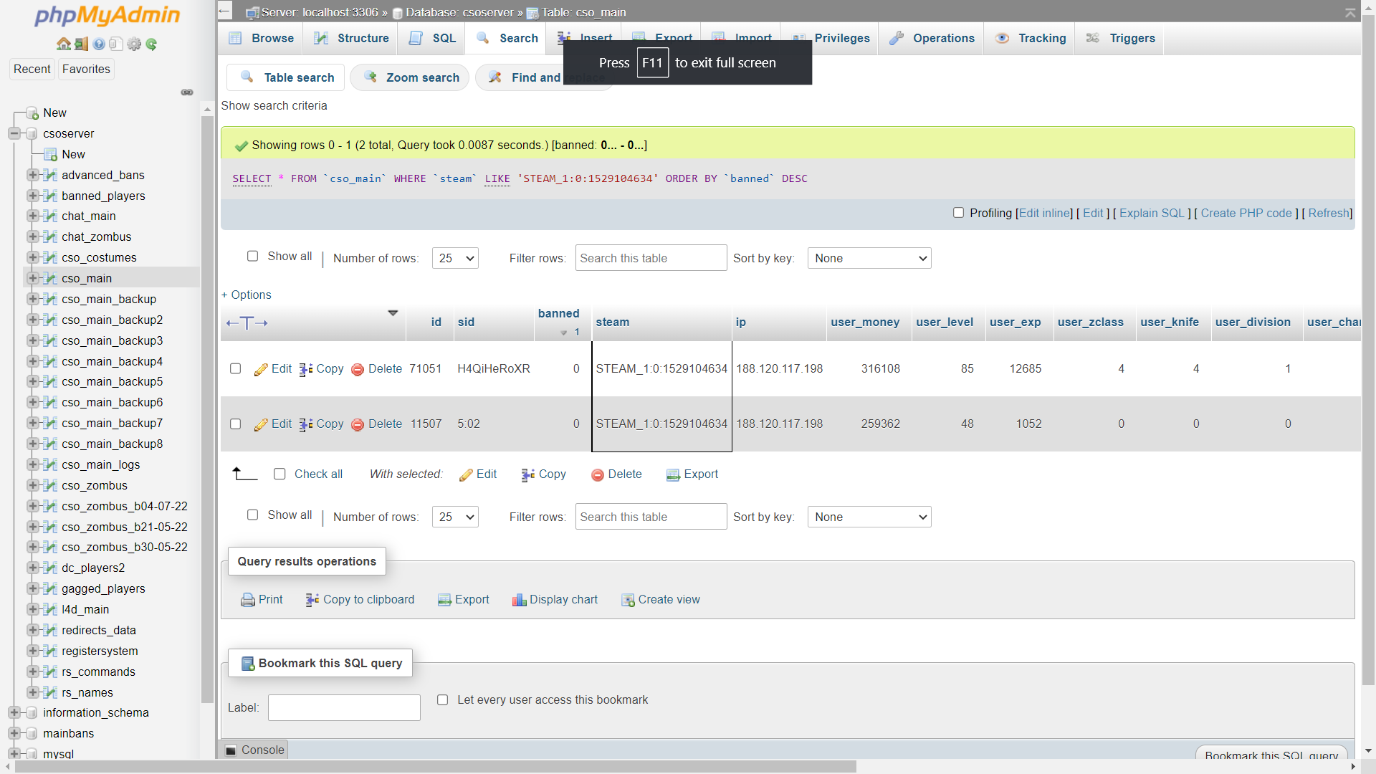Click the Explain SQL link
Image resolution: width=1376 pixels, height=774 pixels.
pos(1152,213)
